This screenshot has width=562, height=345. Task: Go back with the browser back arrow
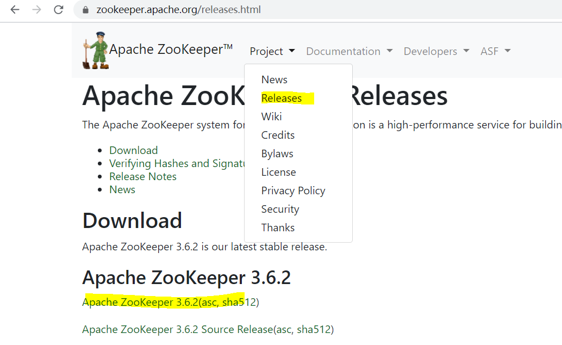point(15,10)
